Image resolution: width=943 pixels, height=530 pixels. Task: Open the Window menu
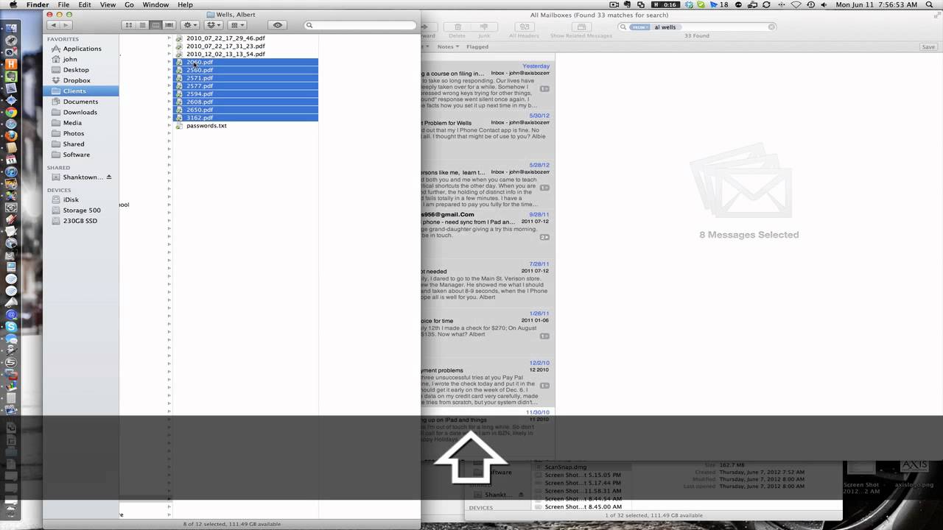(155, 4)
